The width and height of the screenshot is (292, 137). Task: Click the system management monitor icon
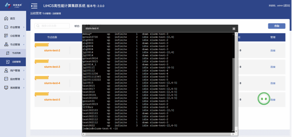click(x=6, y=88)
